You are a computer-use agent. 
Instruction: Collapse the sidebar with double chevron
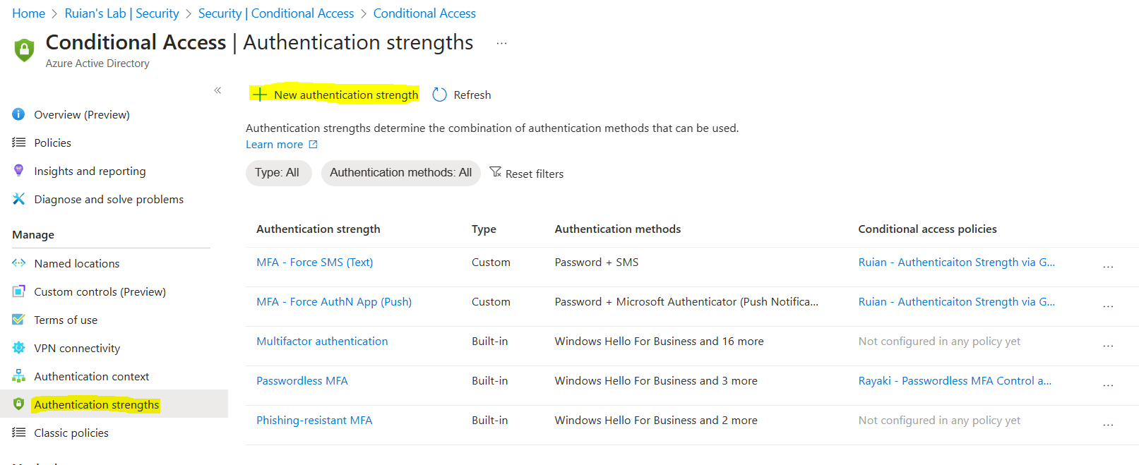[x=217, y=90]
